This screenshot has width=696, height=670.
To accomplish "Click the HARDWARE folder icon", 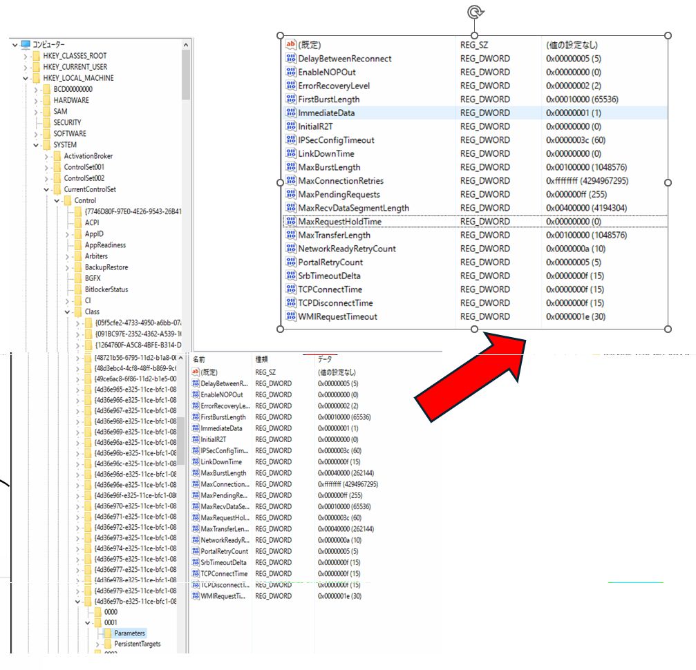I will (x=47, y=100).
